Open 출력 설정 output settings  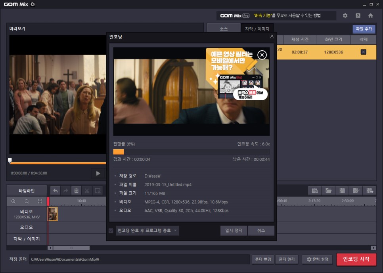coord(317,259)
